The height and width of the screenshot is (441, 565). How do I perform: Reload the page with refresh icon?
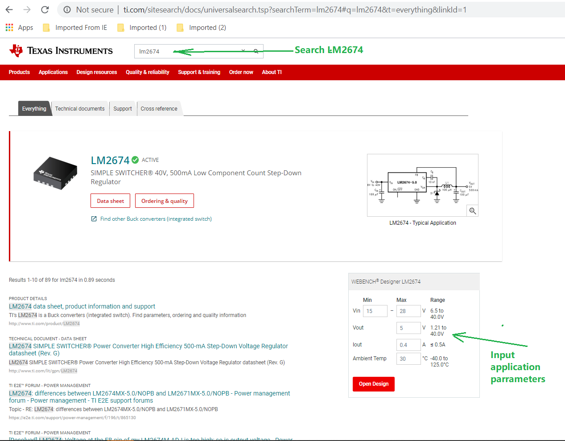click(45, 9)
